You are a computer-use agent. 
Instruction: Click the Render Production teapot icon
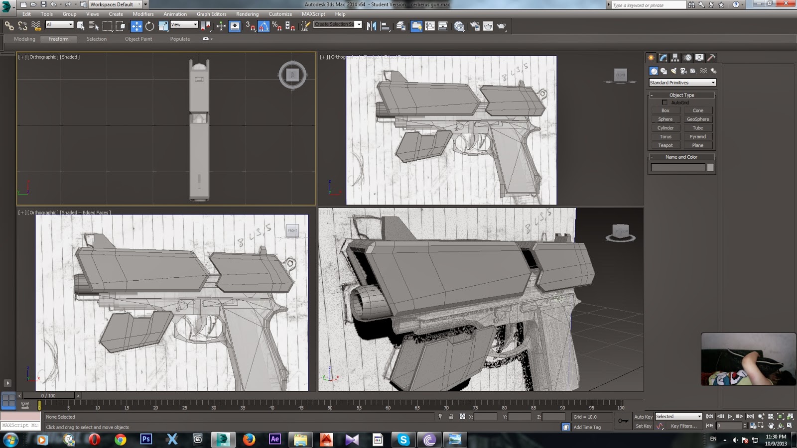(502, 26)
